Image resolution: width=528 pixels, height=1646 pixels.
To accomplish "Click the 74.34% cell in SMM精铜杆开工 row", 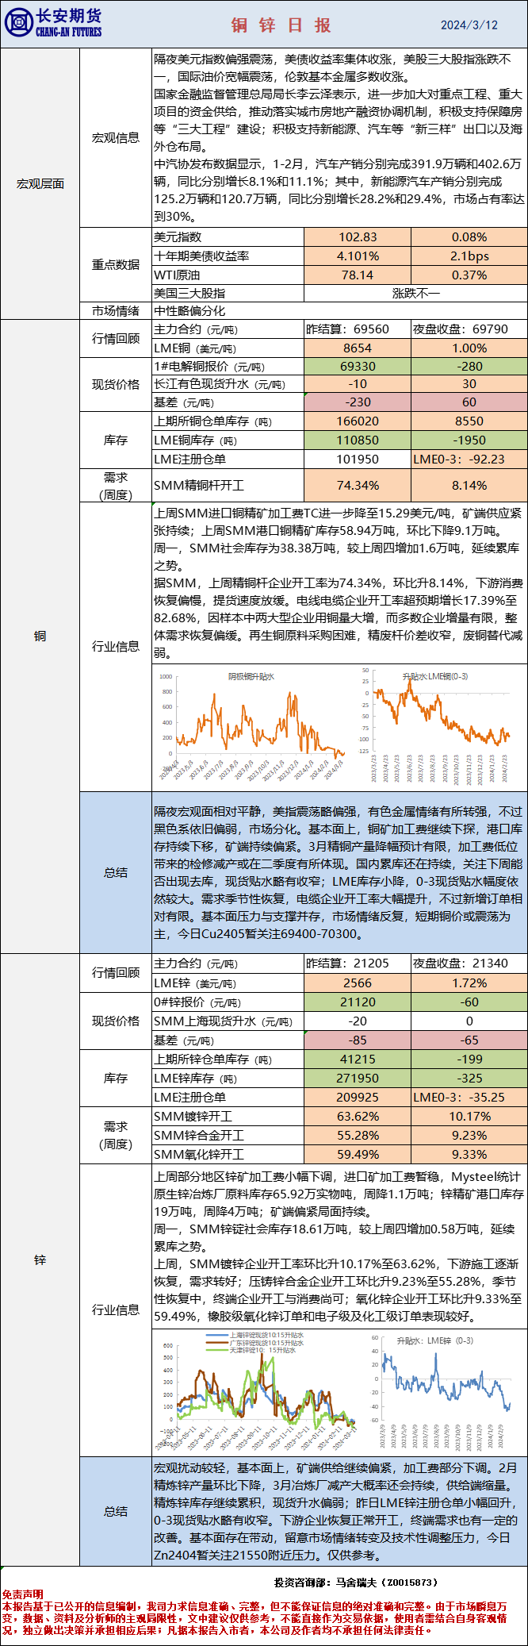I will pyautogui.click(x=358, y=485).
